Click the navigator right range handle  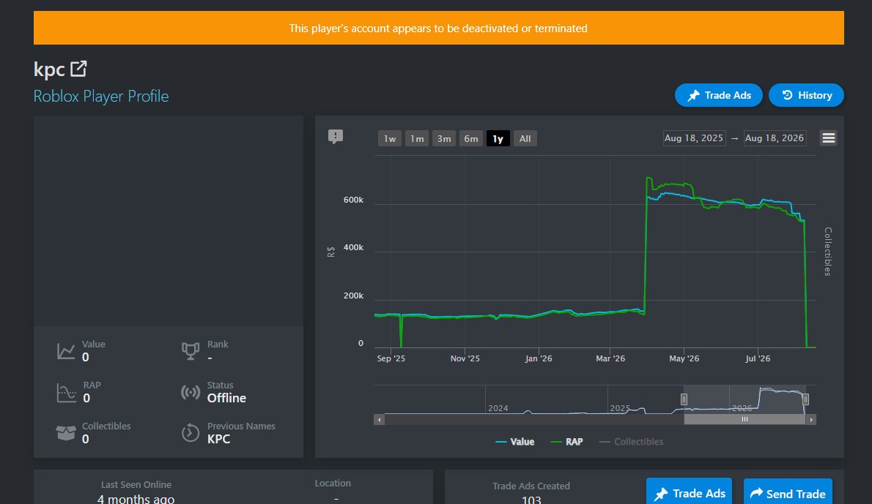point(805,399)
